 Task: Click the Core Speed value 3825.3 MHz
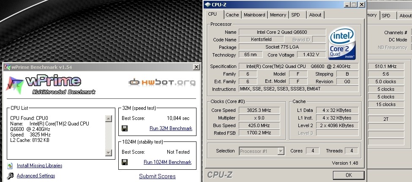pos(259,110)
